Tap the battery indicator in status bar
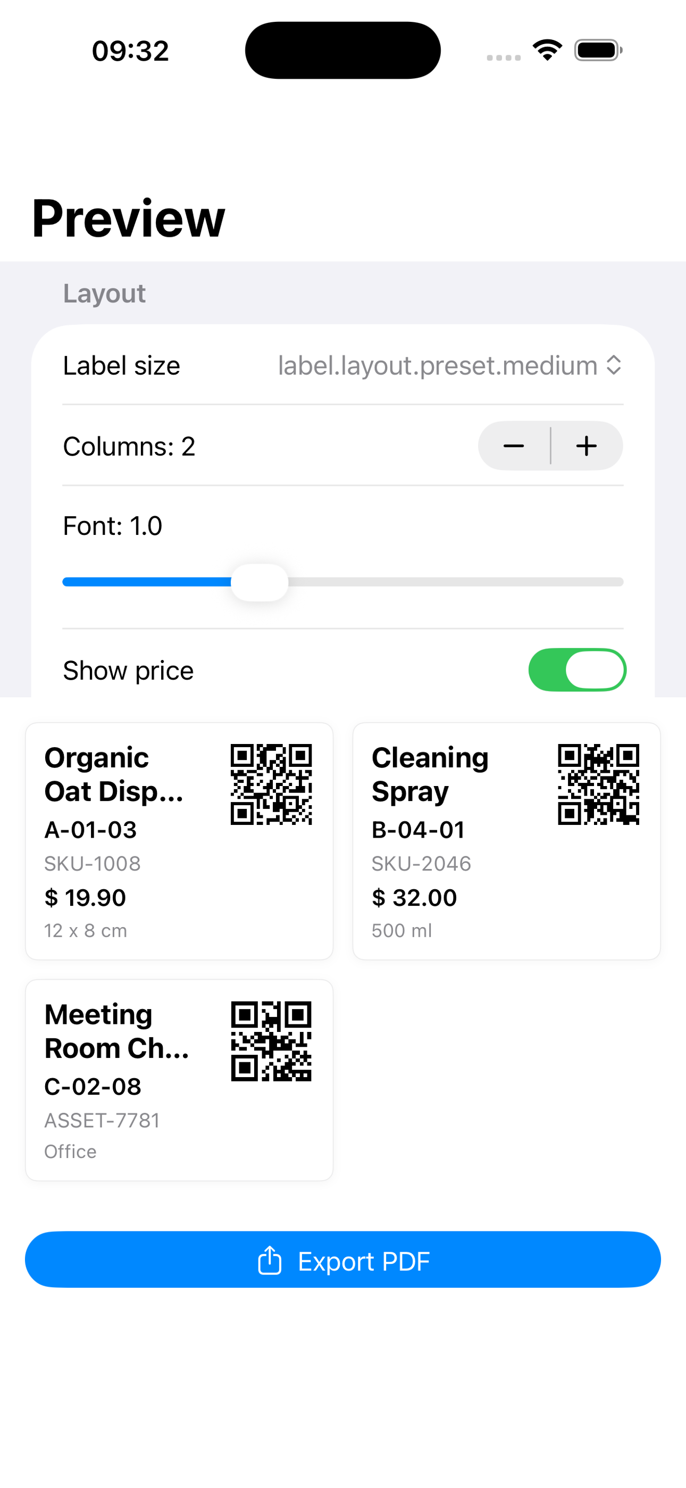 tap(598, 50)
